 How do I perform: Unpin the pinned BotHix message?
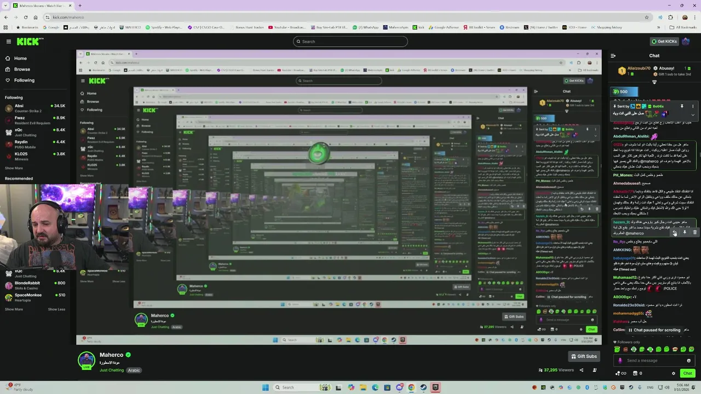tap(682, 106)
